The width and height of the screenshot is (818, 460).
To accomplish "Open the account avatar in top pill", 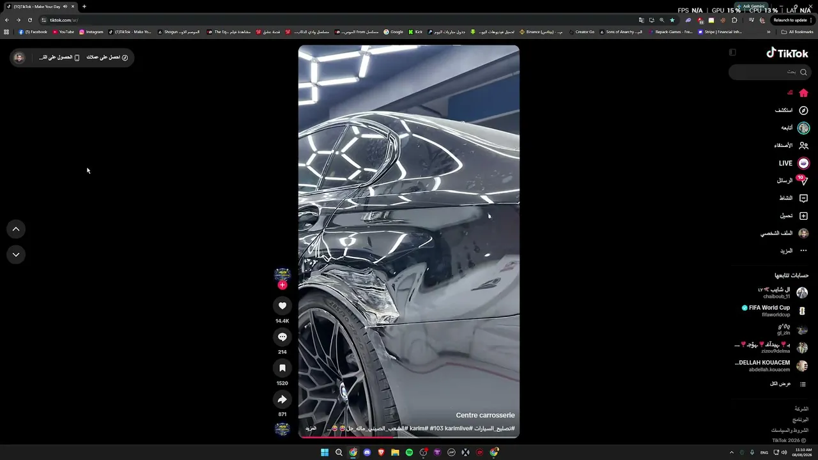I will click(19, 57).
